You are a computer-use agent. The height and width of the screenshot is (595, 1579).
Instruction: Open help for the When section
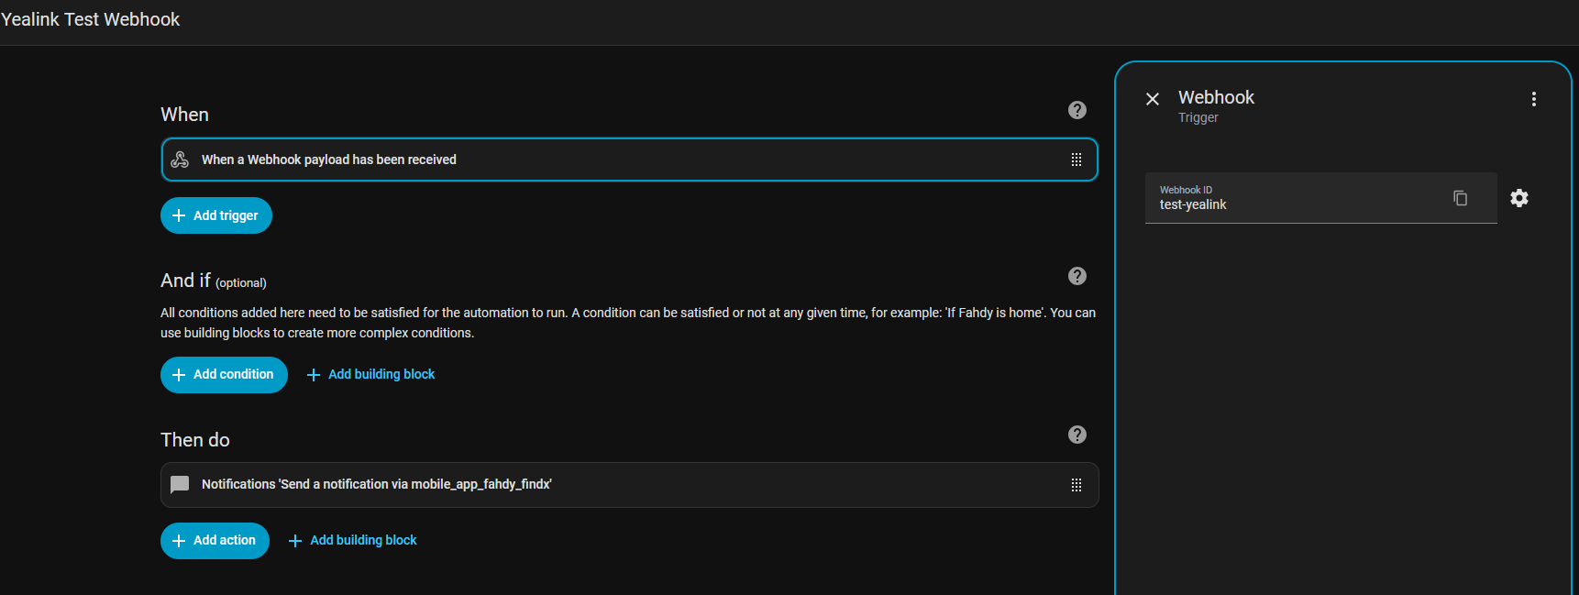pyautogui.click(x=1077, y=110)
